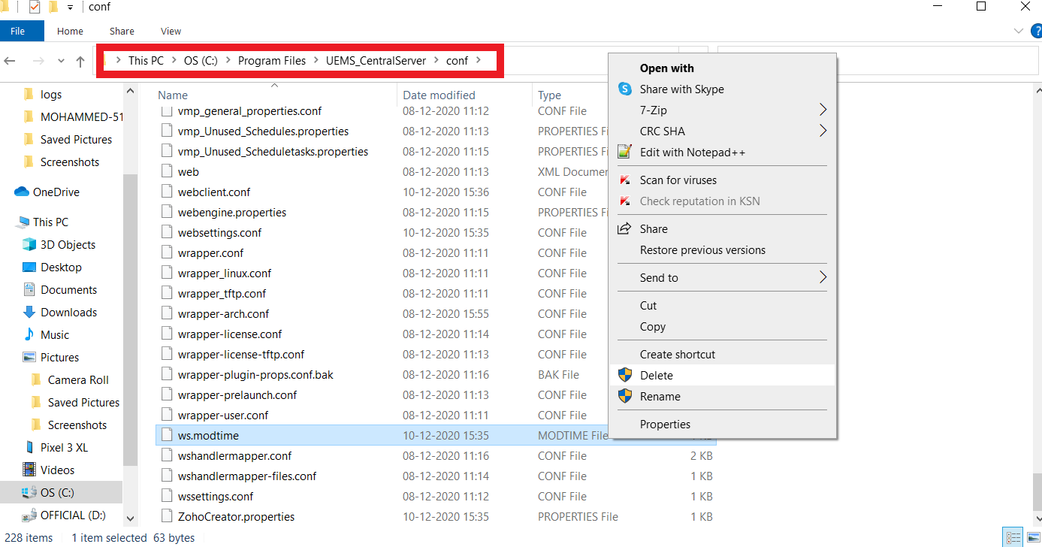
Task: Click the 3D Objects cube icon
Action: (x=29, y=244)
